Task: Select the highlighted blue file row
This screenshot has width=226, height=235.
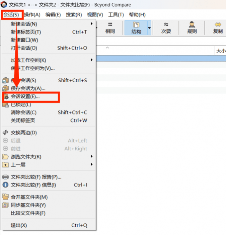Action: [x=161, y=58]
